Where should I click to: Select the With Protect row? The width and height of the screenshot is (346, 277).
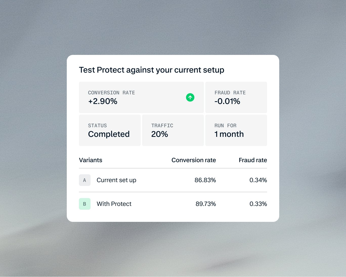point(173,204)
